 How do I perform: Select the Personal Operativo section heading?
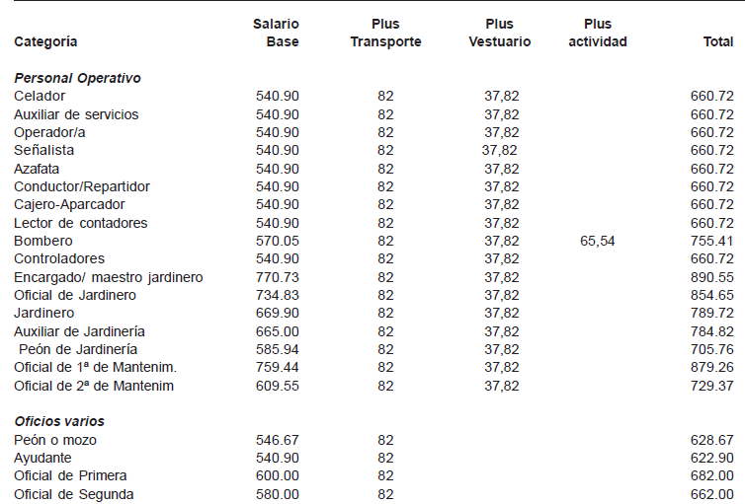(x=77, y=78)
